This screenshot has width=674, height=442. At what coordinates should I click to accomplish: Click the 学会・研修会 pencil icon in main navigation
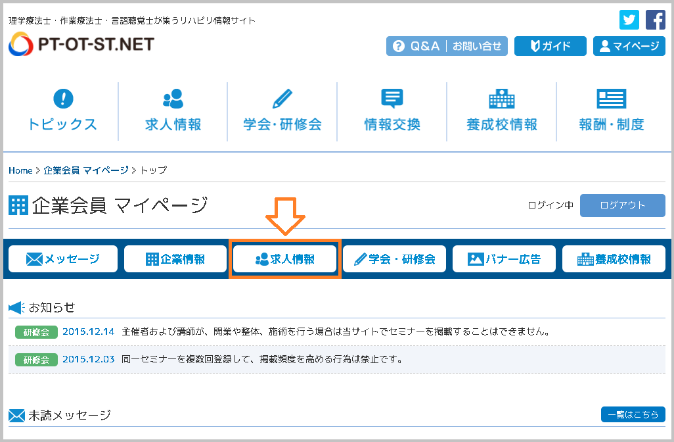tap(282, 99)
